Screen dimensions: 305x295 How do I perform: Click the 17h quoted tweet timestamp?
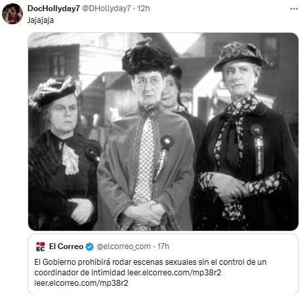(163, 246)
